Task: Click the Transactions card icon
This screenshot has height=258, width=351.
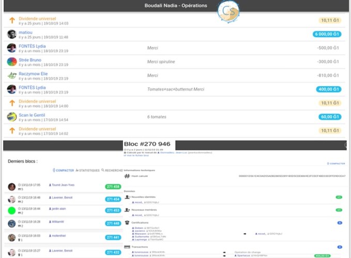Action: 127,247
